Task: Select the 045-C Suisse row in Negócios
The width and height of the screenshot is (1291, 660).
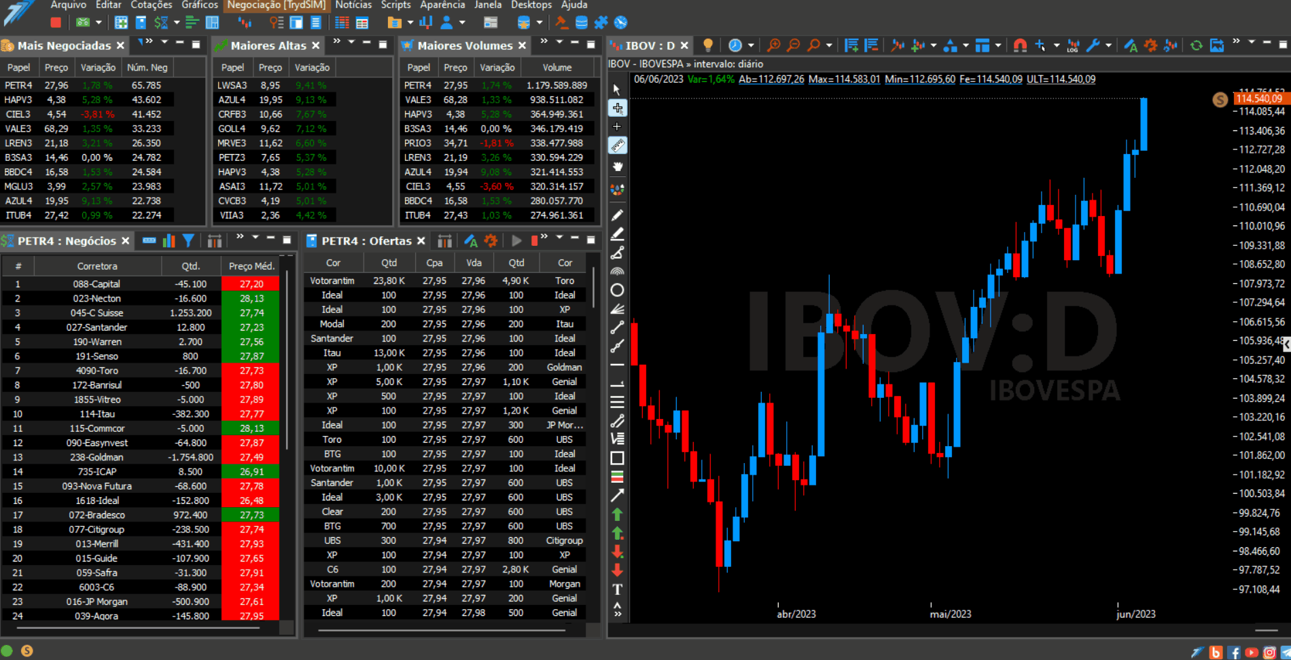Action: coord(141,313)
